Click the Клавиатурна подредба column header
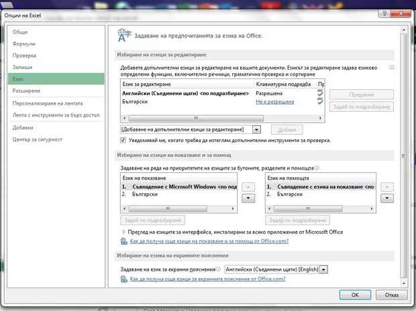The height and width of the screenshot is (311, 416). pyautogui.click(x=285, y=84)
